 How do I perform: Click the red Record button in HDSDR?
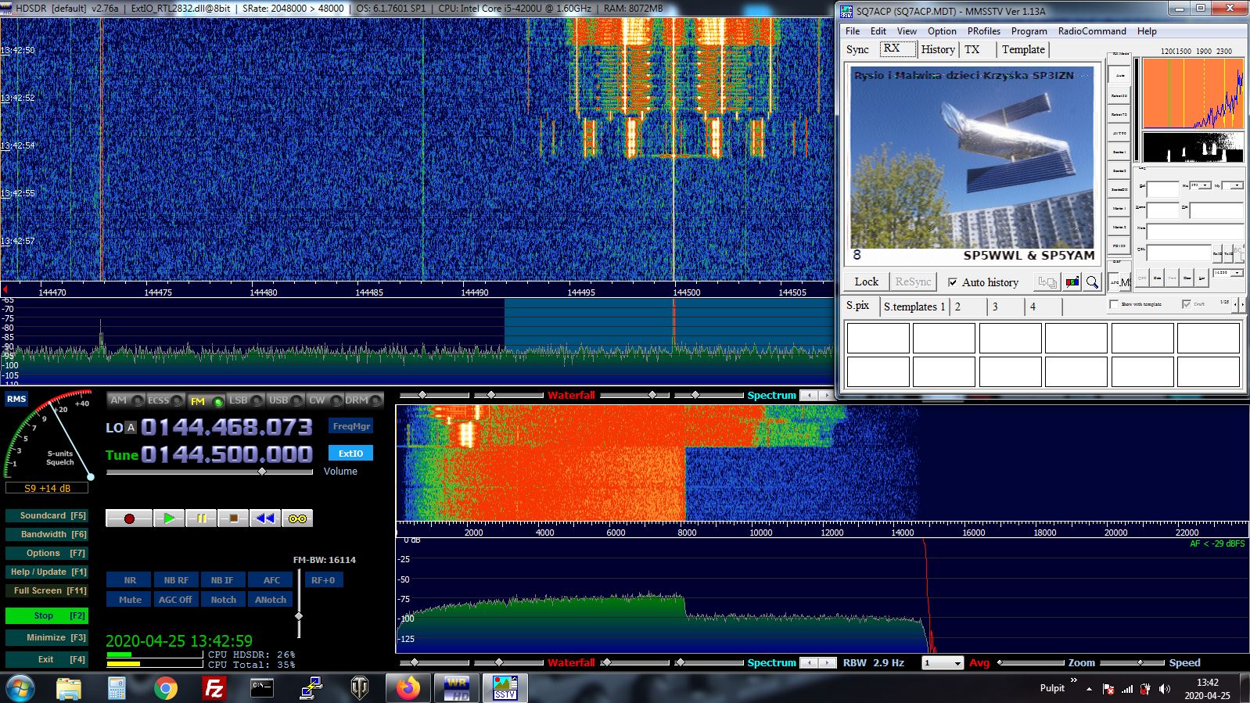pyautogui.click(x=129, y=518)
